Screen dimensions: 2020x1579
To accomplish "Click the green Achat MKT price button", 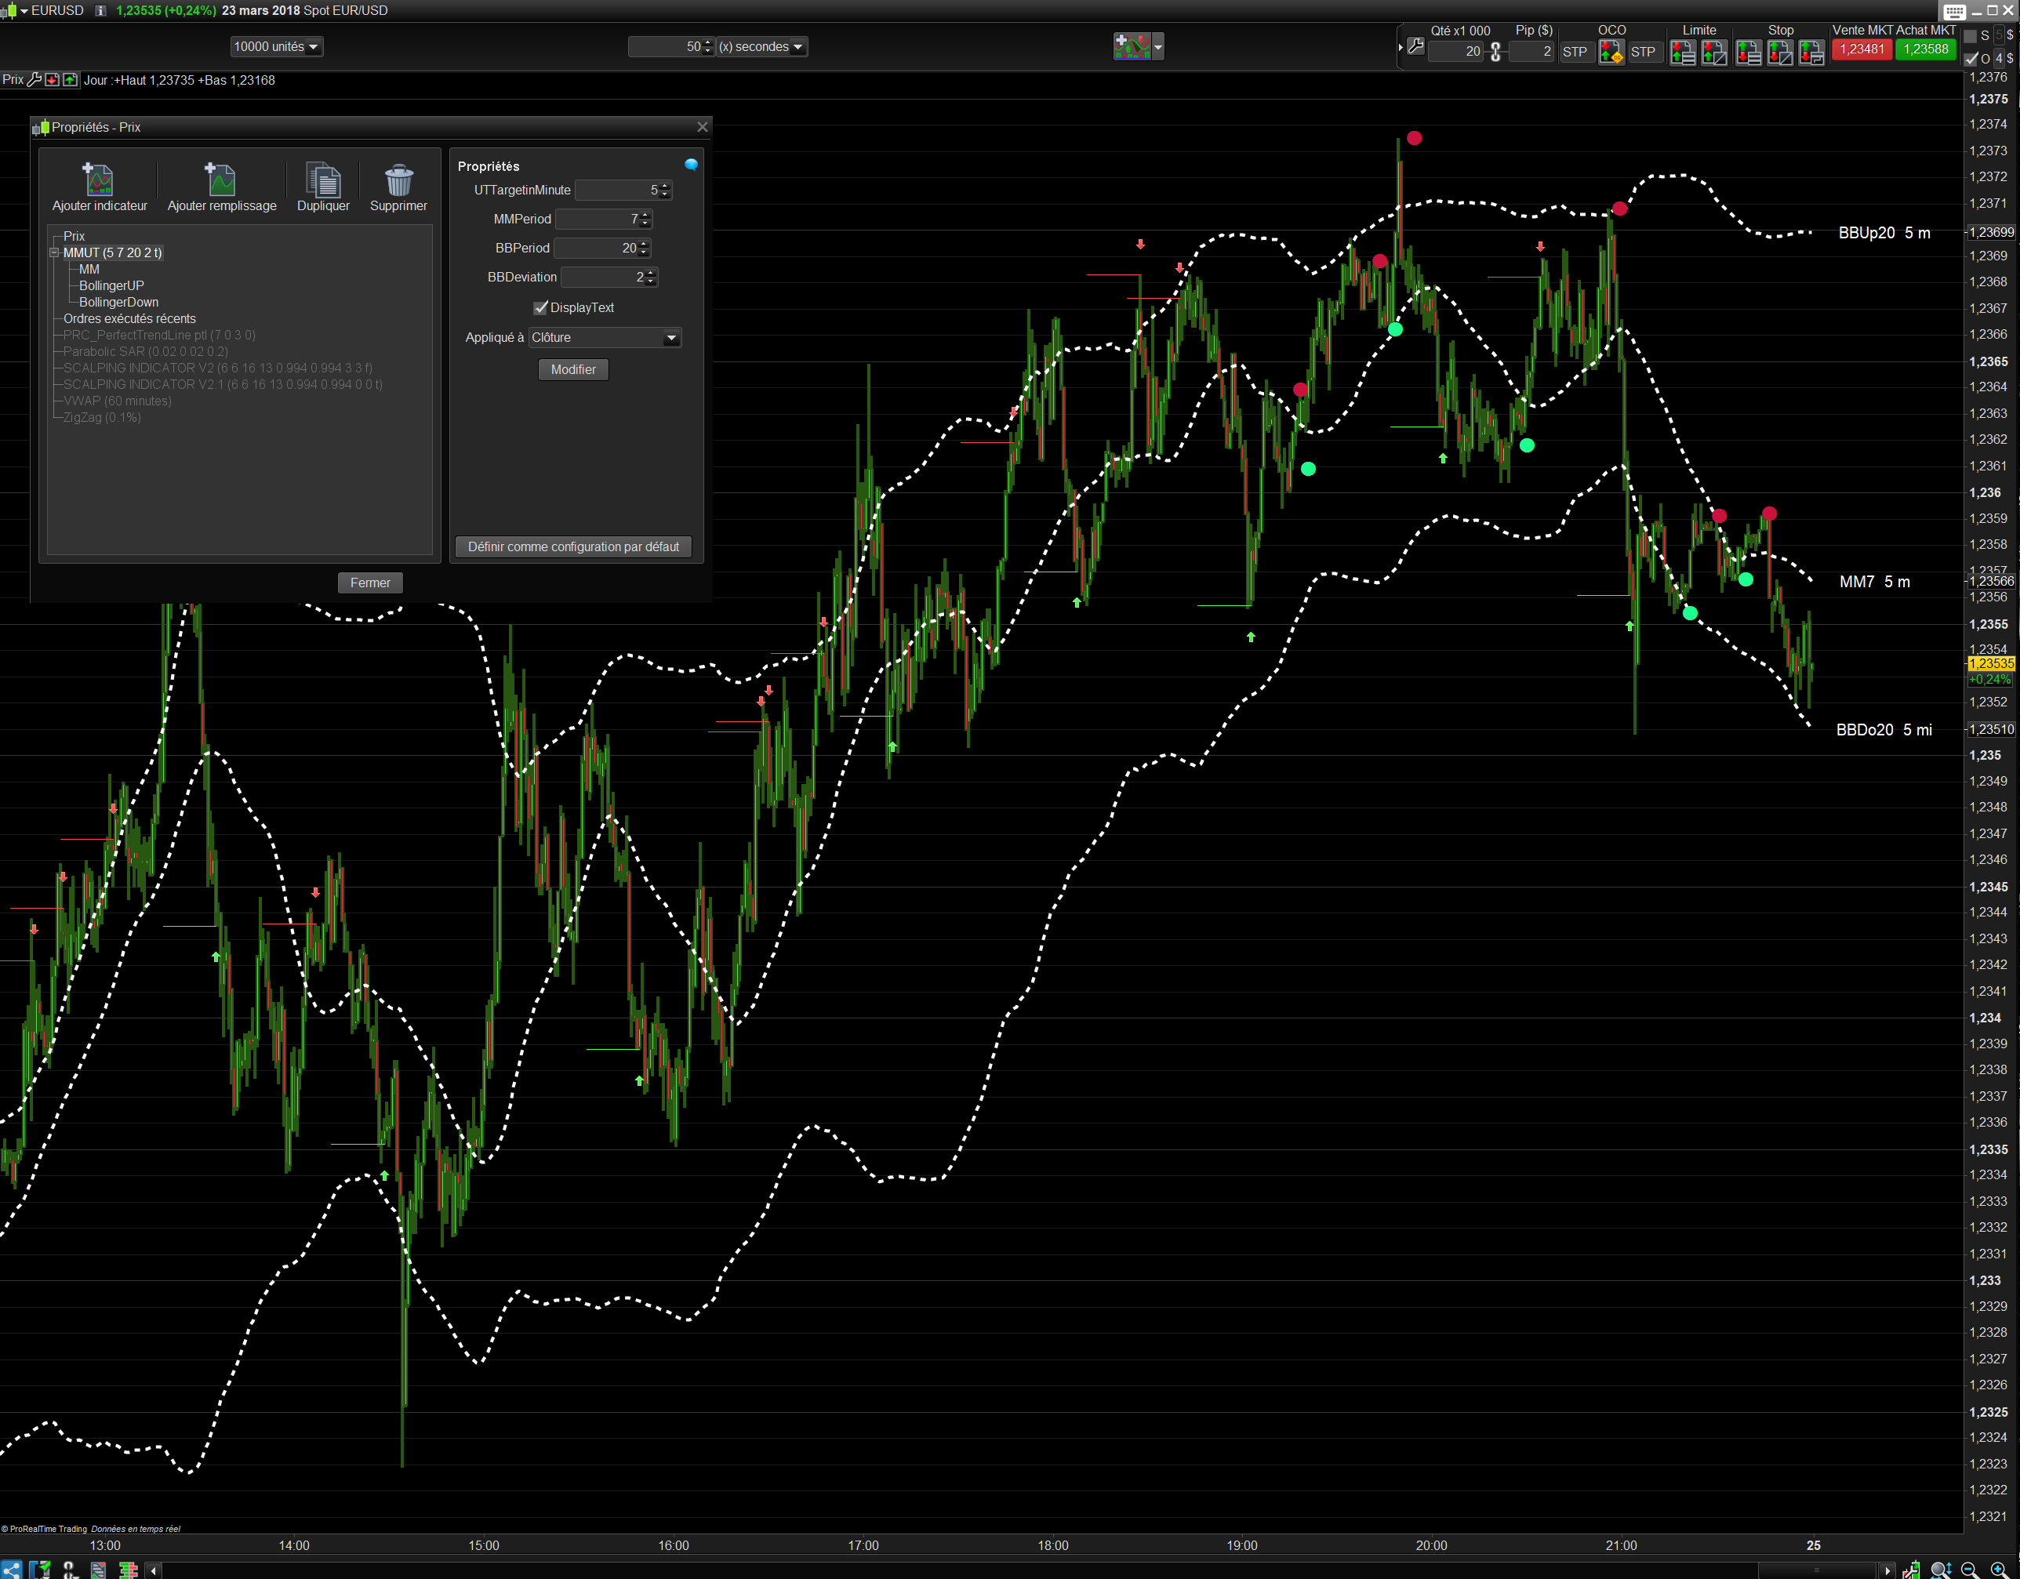I will (x=1925, y=50).
